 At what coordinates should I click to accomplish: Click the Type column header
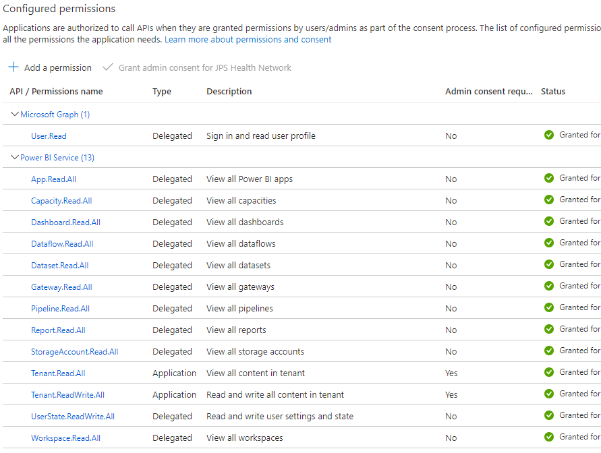point(162,92)
